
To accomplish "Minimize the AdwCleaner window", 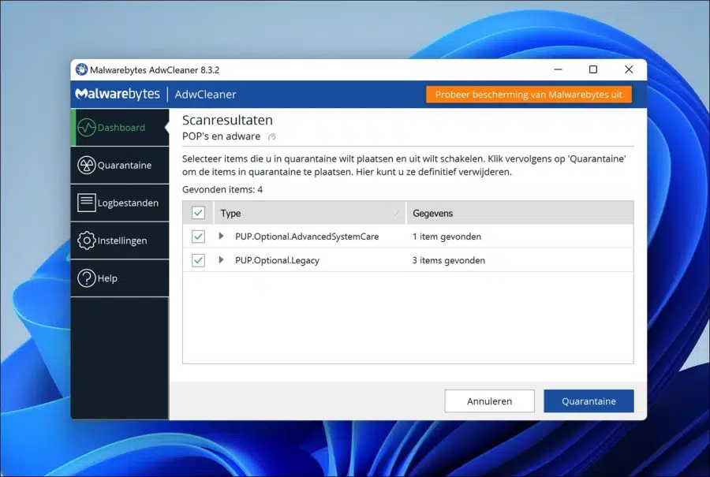I will pyautogui.click(x=558, y=69).
